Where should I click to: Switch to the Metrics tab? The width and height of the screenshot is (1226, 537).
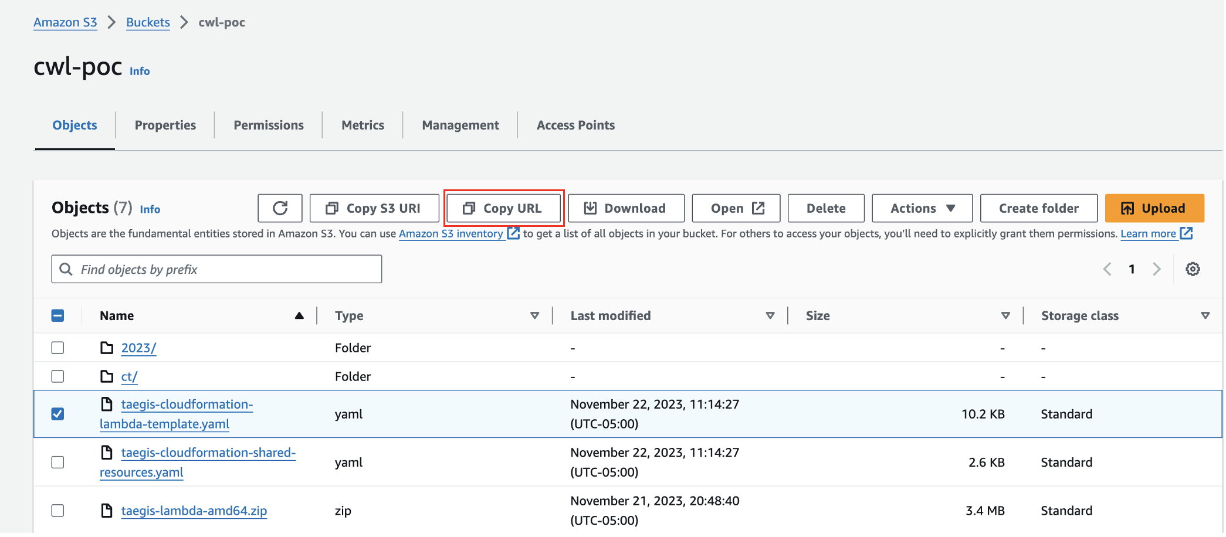tap(363, 125)
